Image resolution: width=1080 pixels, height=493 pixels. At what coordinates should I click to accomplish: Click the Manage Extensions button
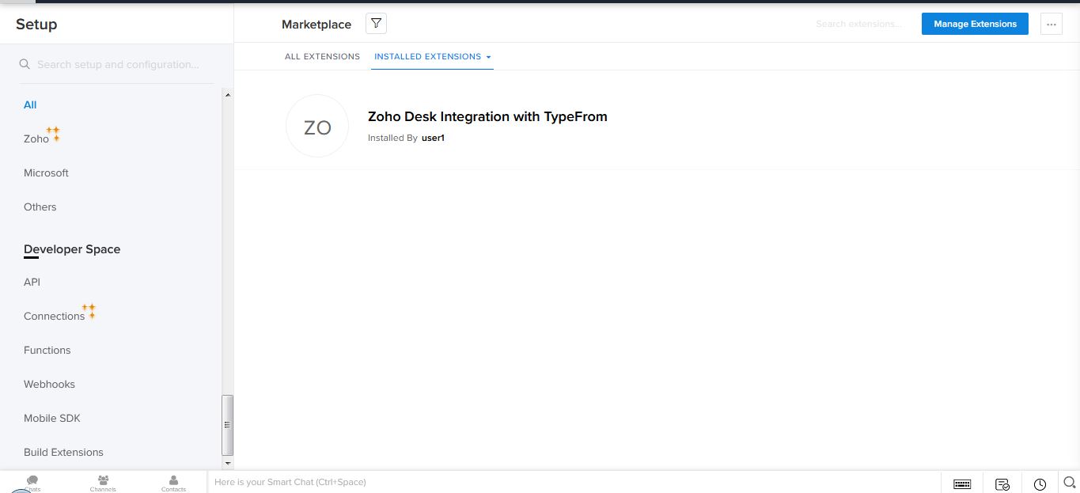(x=975, y=24)
